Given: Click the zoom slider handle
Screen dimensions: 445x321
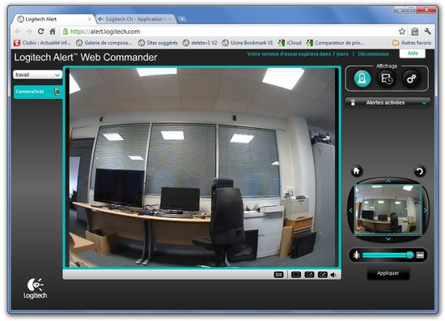Looking at the screenshot, I should (410, 255).
